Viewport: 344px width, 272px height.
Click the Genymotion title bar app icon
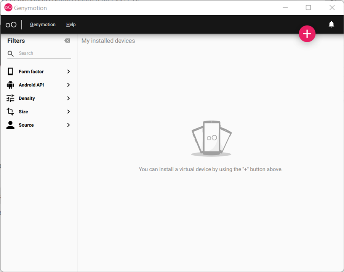pyautogui.click(x=8, y=8)
